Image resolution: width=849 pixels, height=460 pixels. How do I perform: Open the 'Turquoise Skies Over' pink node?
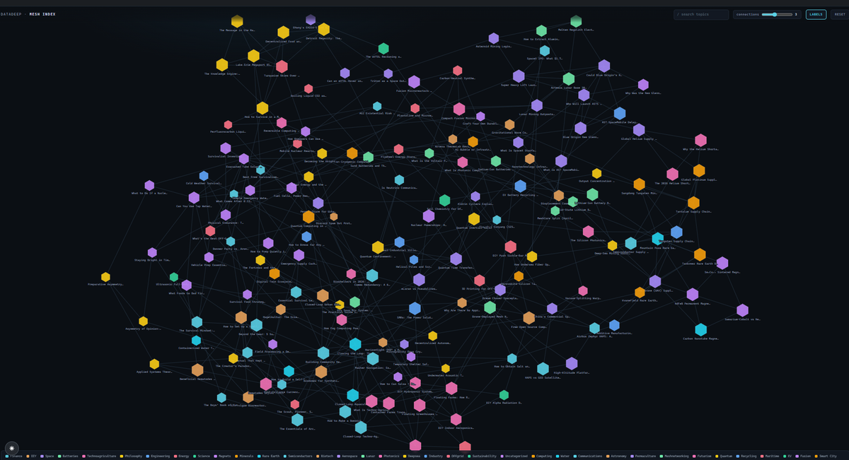pyautogui.click(x=282, y=67)
